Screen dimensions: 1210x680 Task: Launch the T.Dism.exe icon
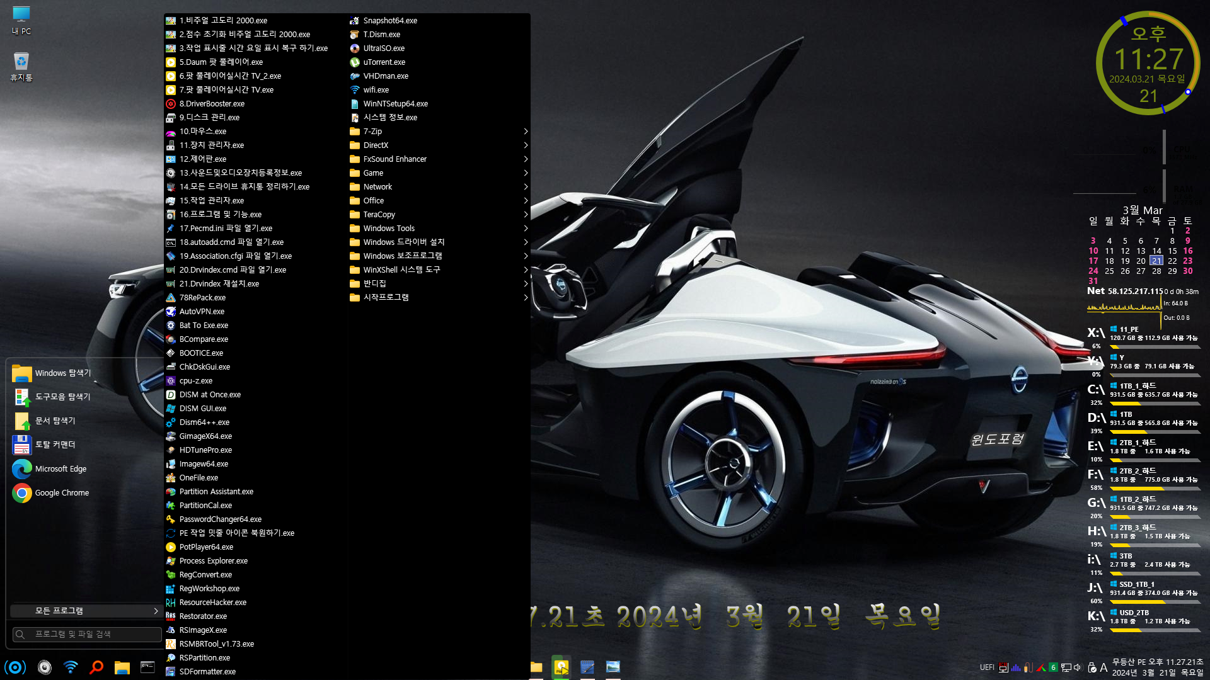click(355, 35)
